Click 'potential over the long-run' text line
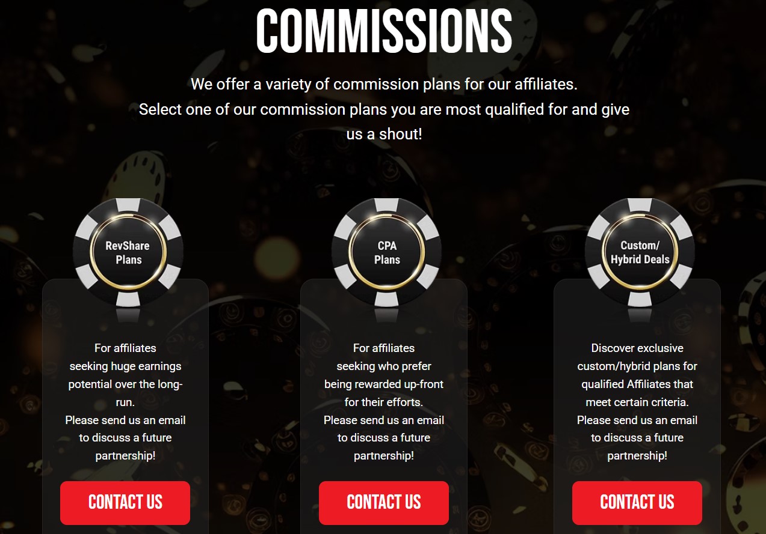The image size is (766, 534). 125,393
